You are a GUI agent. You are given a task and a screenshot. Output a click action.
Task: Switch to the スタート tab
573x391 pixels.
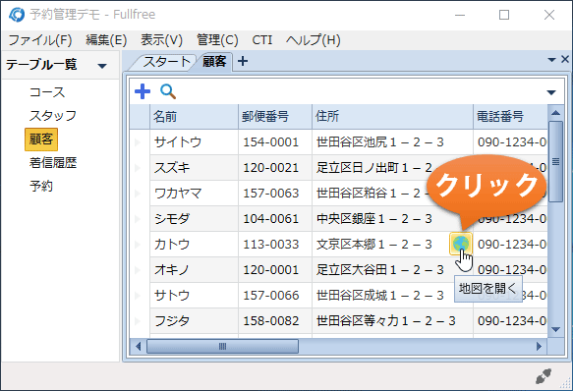[x=166, y=62]
